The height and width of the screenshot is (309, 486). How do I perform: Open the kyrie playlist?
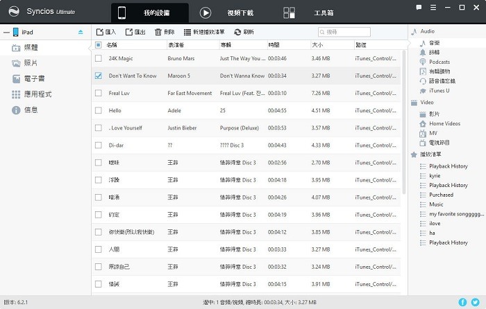[435, 176]
